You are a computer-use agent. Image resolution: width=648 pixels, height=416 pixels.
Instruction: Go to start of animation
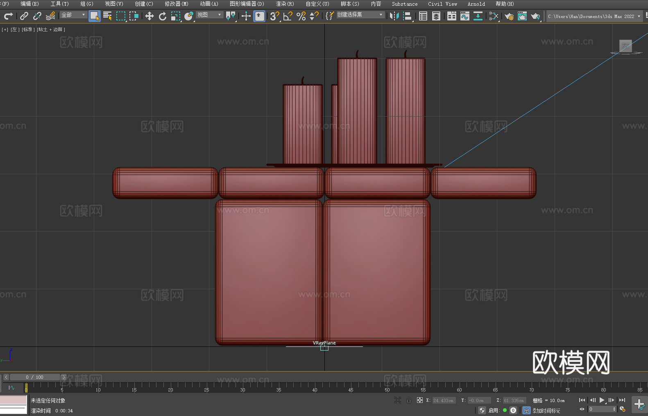coord(582,400)
